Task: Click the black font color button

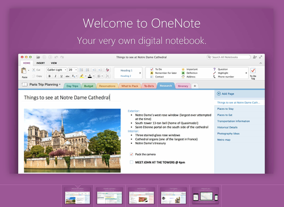Action: click(90, 76)
